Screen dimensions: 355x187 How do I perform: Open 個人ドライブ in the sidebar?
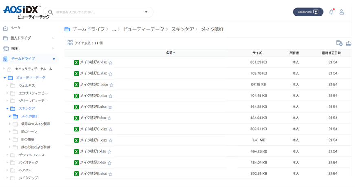20,38
